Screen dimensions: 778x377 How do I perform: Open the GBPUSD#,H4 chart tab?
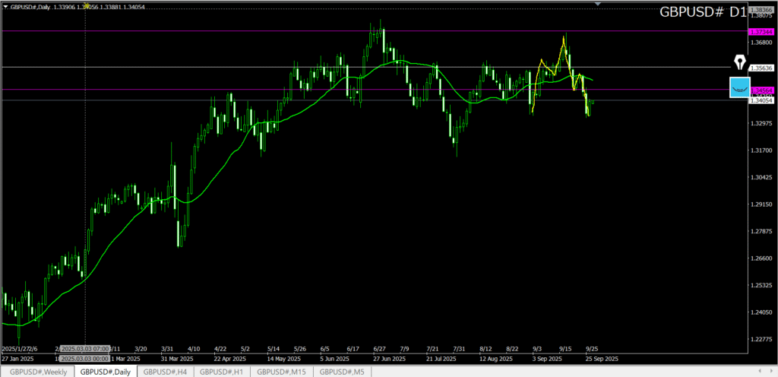coord(165,372)
